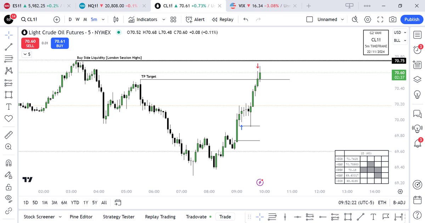
Task: Open the watchlist panel in right sidebar
Action: point(417,34)
